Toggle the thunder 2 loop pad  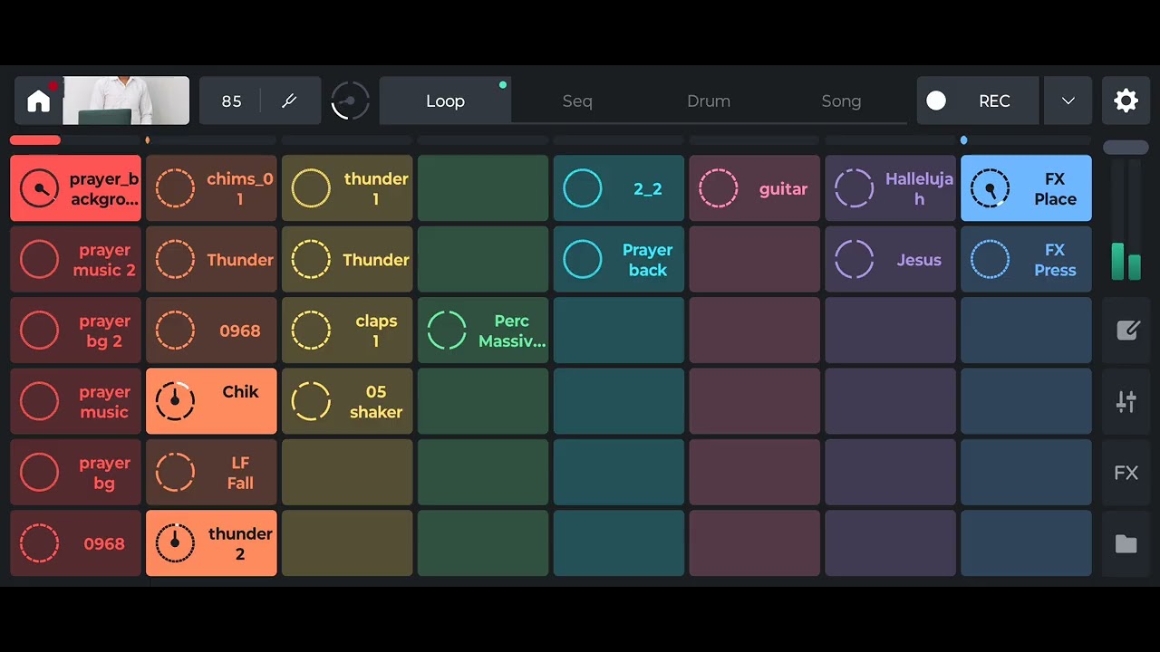(x=211, y=543)
